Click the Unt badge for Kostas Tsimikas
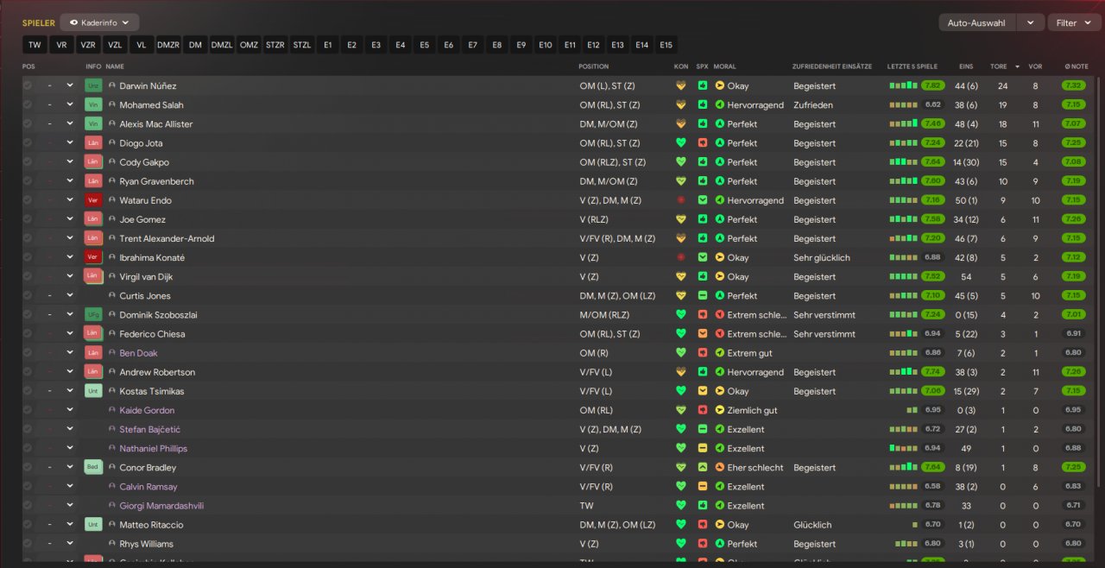Viewport: 1105px width, 568px height. [x=93, y=391]
